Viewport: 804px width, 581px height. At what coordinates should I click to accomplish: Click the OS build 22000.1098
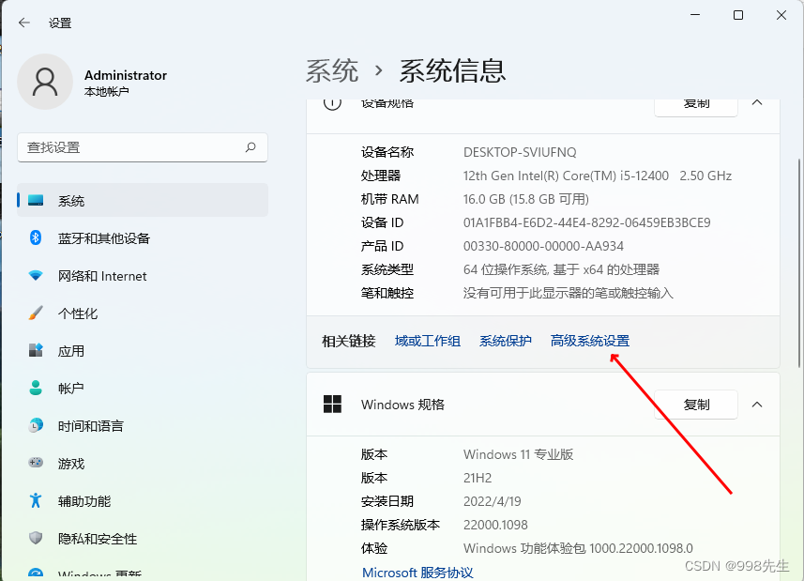click(495, 525)
